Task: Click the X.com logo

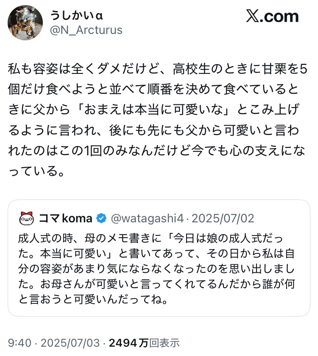Action: click(x=272, y=17)
